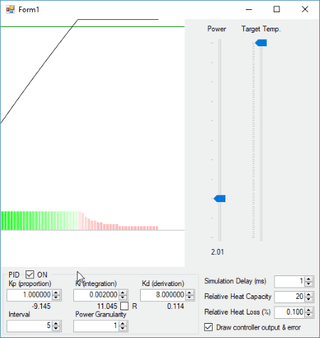
Task: Click the Kd (derivation) label
Action: [163, 284]
